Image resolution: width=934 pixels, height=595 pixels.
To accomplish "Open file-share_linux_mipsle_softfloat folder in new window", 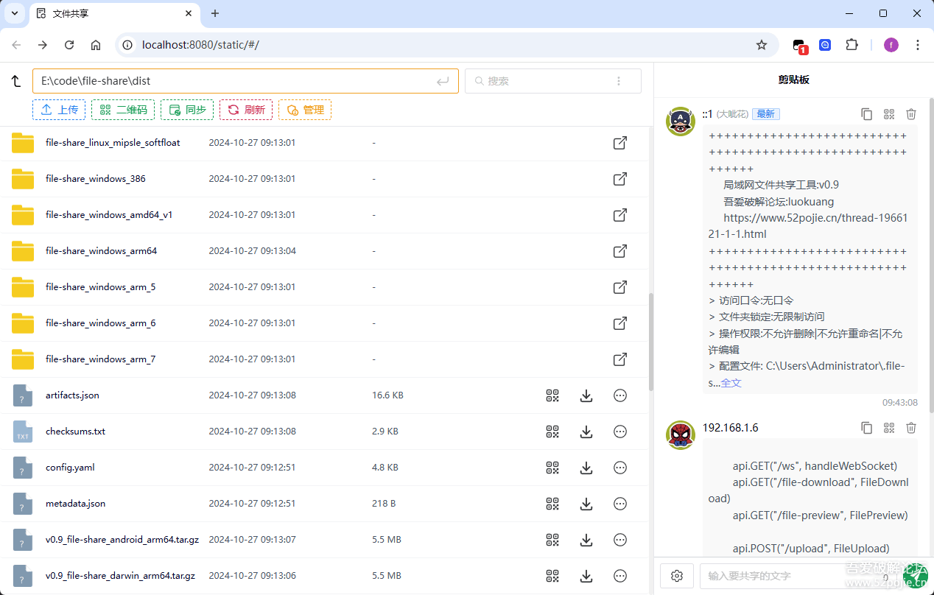I will coord(620,143).
